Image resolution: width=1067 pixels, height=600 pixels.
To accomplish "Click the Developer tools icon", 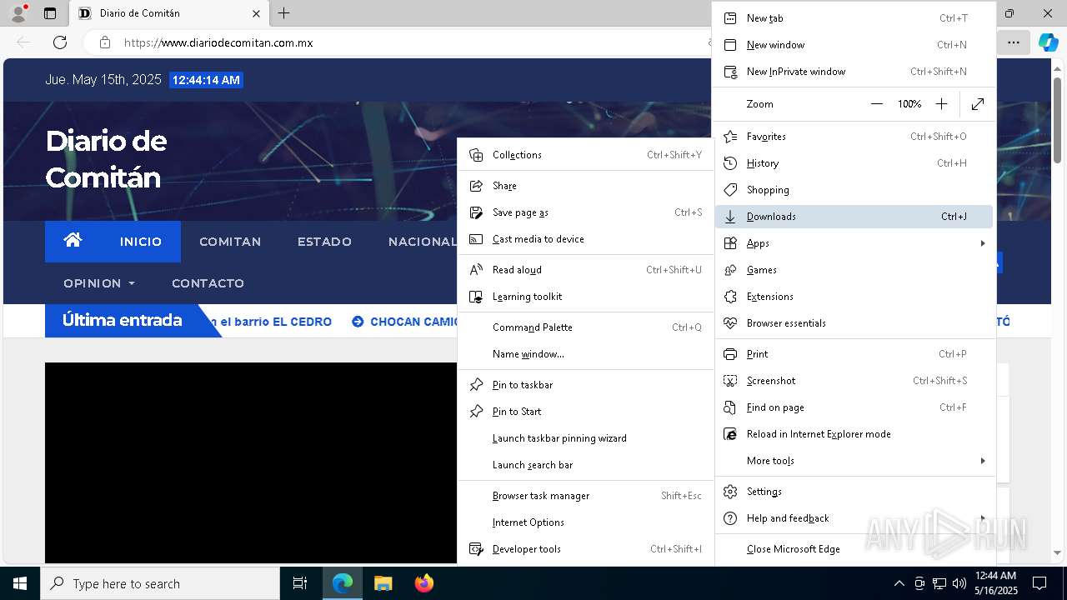I will coord(476,549).
